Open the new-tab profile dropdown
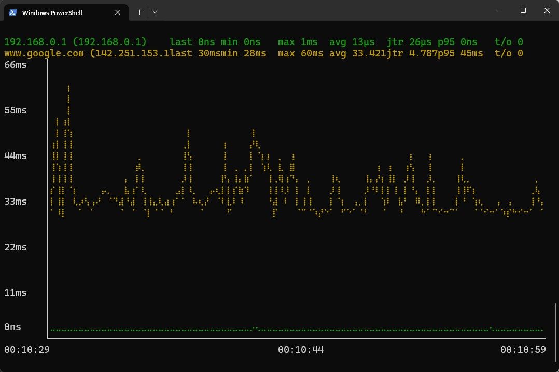Screen dimensions: 559x372 point(155,12)
